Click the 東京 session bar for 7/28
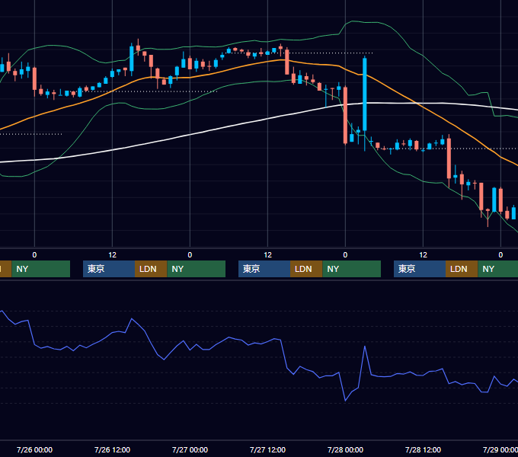This screenshot has width=518, height=457. (x=420, y=269)
